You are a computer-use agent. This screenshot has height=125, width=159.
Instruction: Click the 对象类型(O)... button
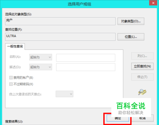[131, 21]
